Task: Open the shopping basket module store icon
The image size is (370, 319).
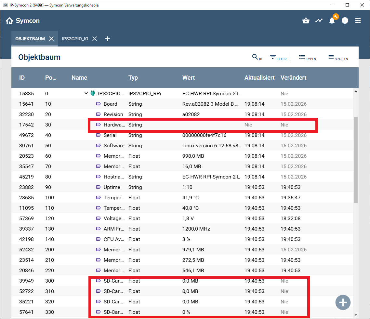Action: pyautogui.click(x=306, y=20)
